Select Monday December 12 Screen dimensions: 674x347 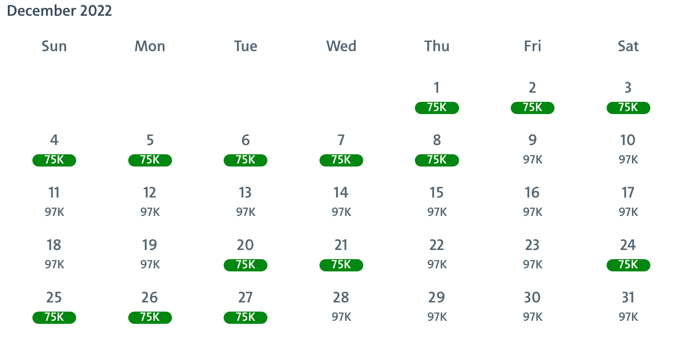click(x=150, y=203)
